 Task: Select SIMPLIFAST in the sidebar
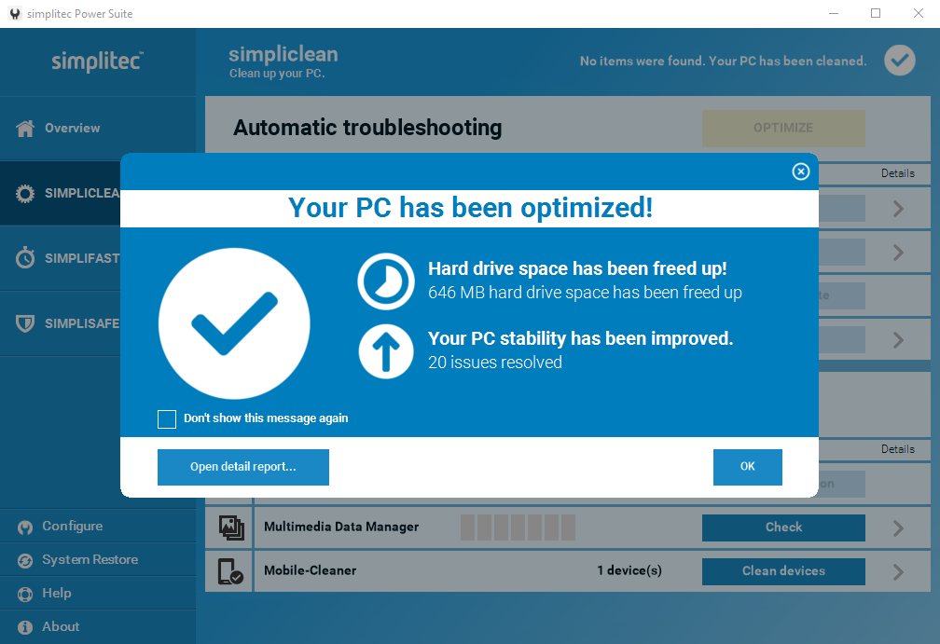[60, 258]
